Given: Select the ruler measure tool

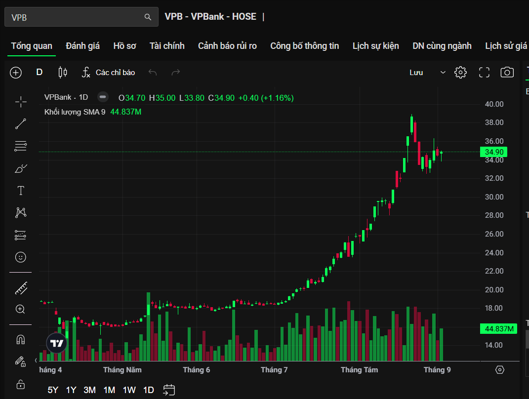Looking at the screenshot, I should [21, 288].
